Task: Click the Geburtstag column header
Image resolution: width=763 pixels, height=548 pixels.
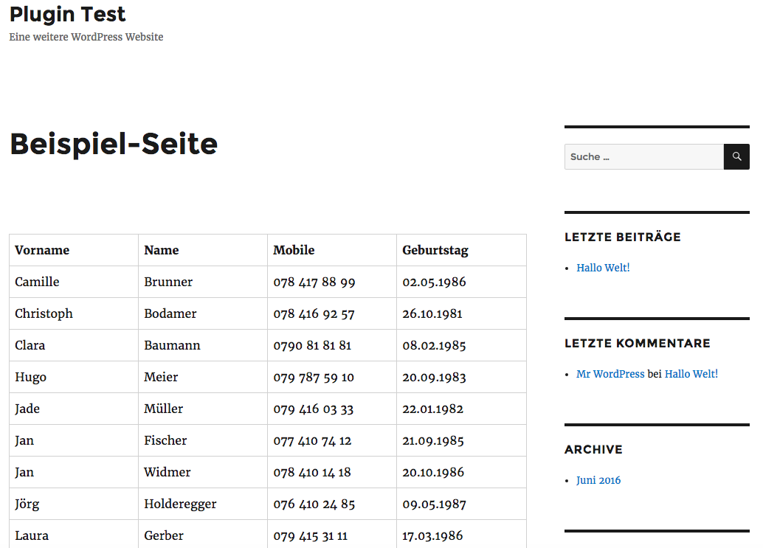Action: point(435,250)
